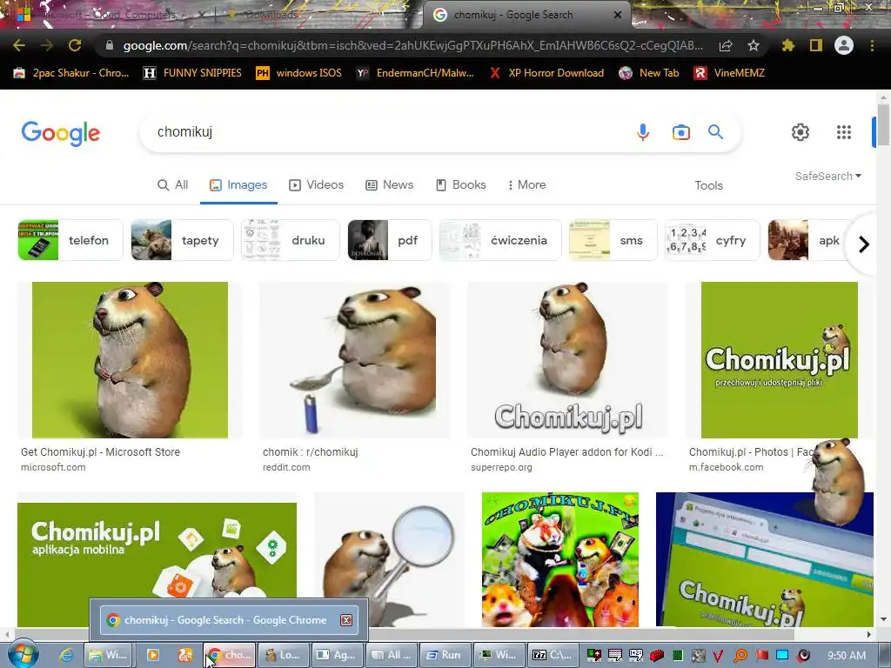
Task: Expand the More search categories menu
Action: (526, 184)
